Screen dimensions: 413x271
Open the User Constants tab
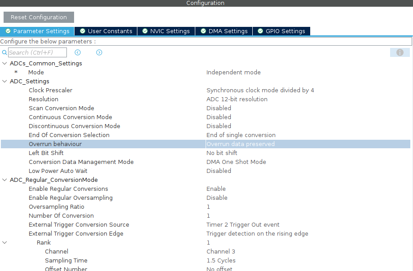point(106,31)
